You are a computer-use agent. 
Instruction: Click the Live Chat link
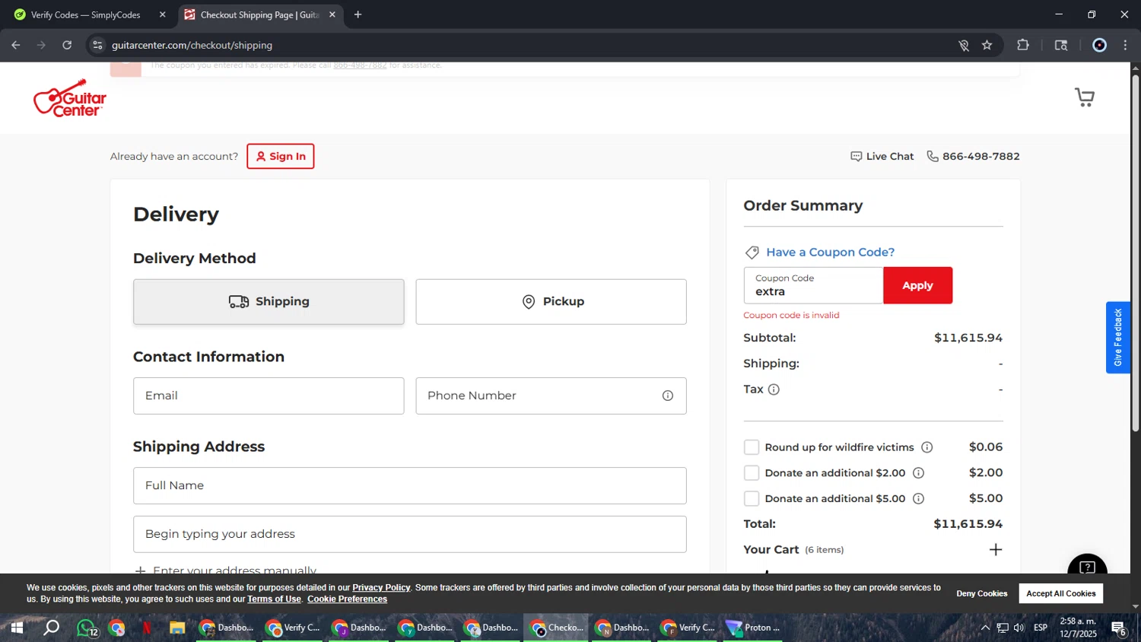click(882, 157)
